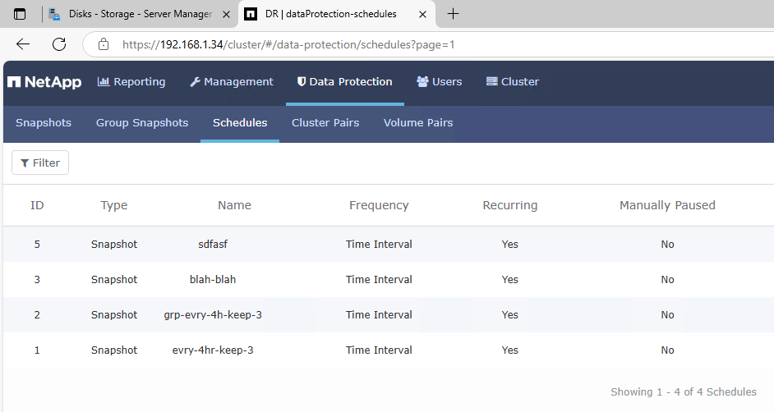This screenshot has width=774, height=412.
Task: Click Time Interval in the blah-blah row
Action: pos(379,279)
